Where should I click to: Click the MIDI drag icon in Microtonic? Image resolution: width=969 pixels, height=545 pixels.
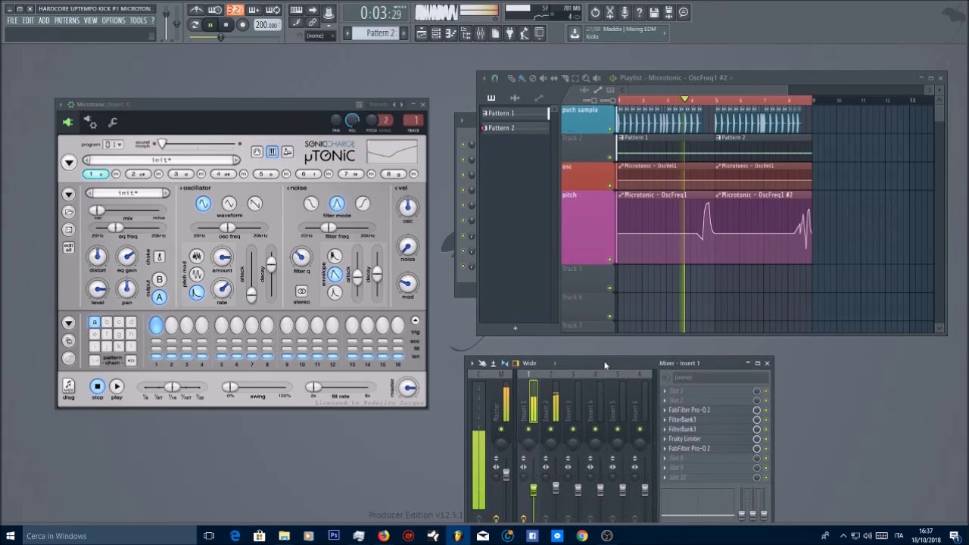pyautogui.click(x=68, y=386)
